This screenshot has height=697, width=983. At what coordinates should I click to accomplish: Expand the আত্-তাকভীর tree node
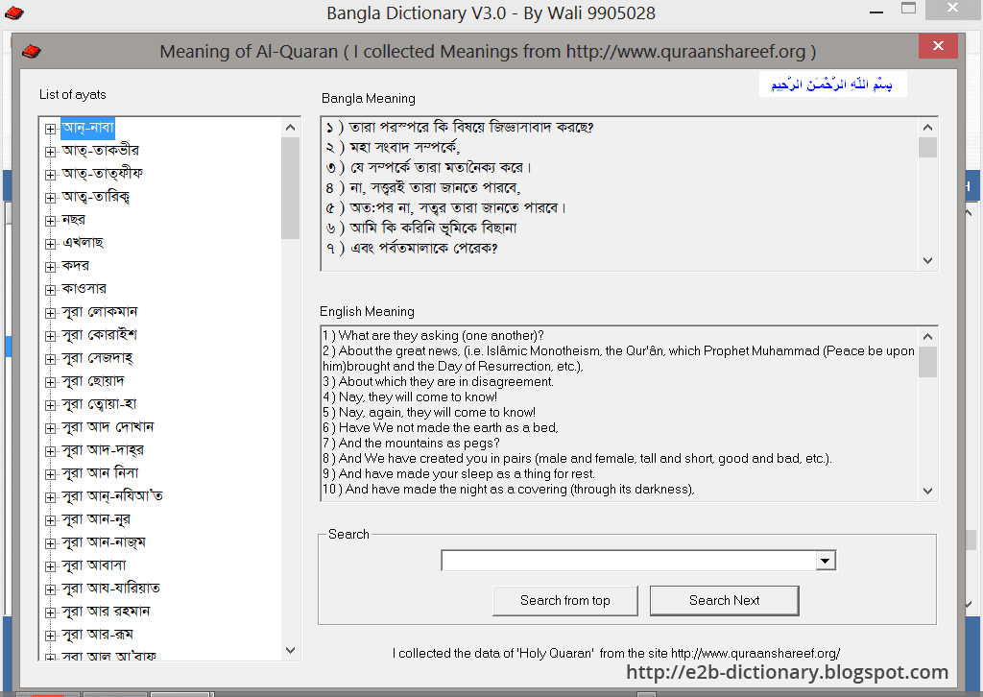click(x=50, y=152)
